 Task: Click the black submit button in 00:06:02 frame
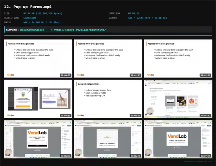coord(37,146)
